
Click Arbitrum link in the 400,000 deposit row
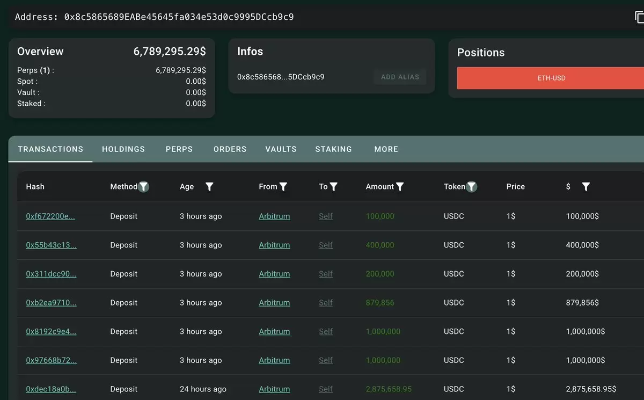[274, 245]
